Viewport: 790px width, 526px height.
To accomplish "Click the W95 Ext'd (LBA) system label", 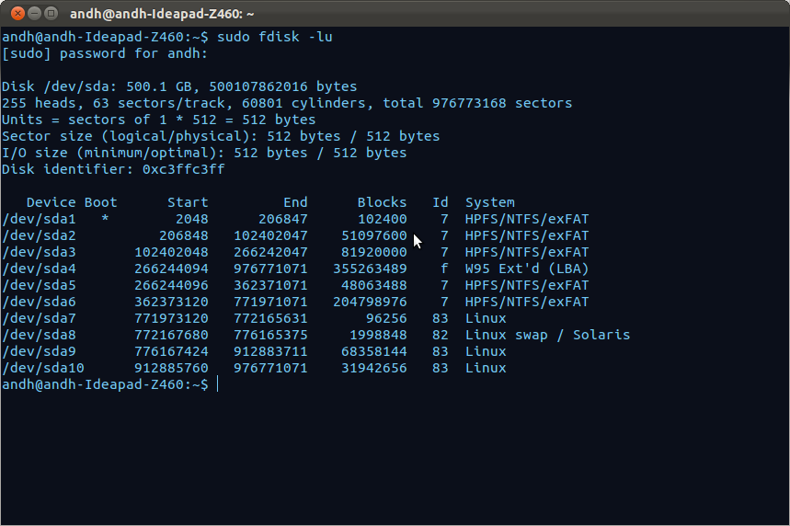I will tap(526, 269).
